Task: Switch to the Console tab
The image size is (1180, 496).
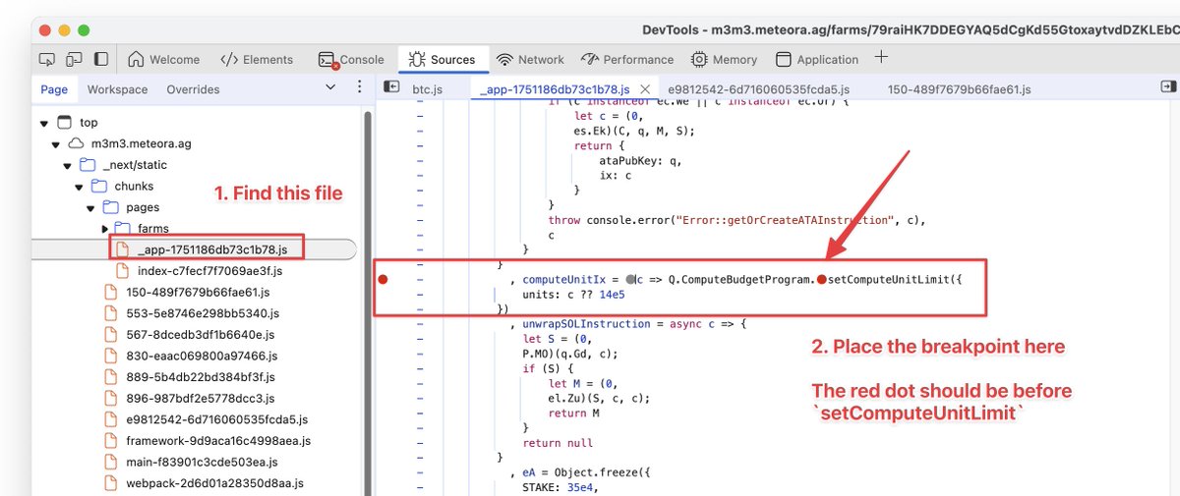Action: (351, 59)
